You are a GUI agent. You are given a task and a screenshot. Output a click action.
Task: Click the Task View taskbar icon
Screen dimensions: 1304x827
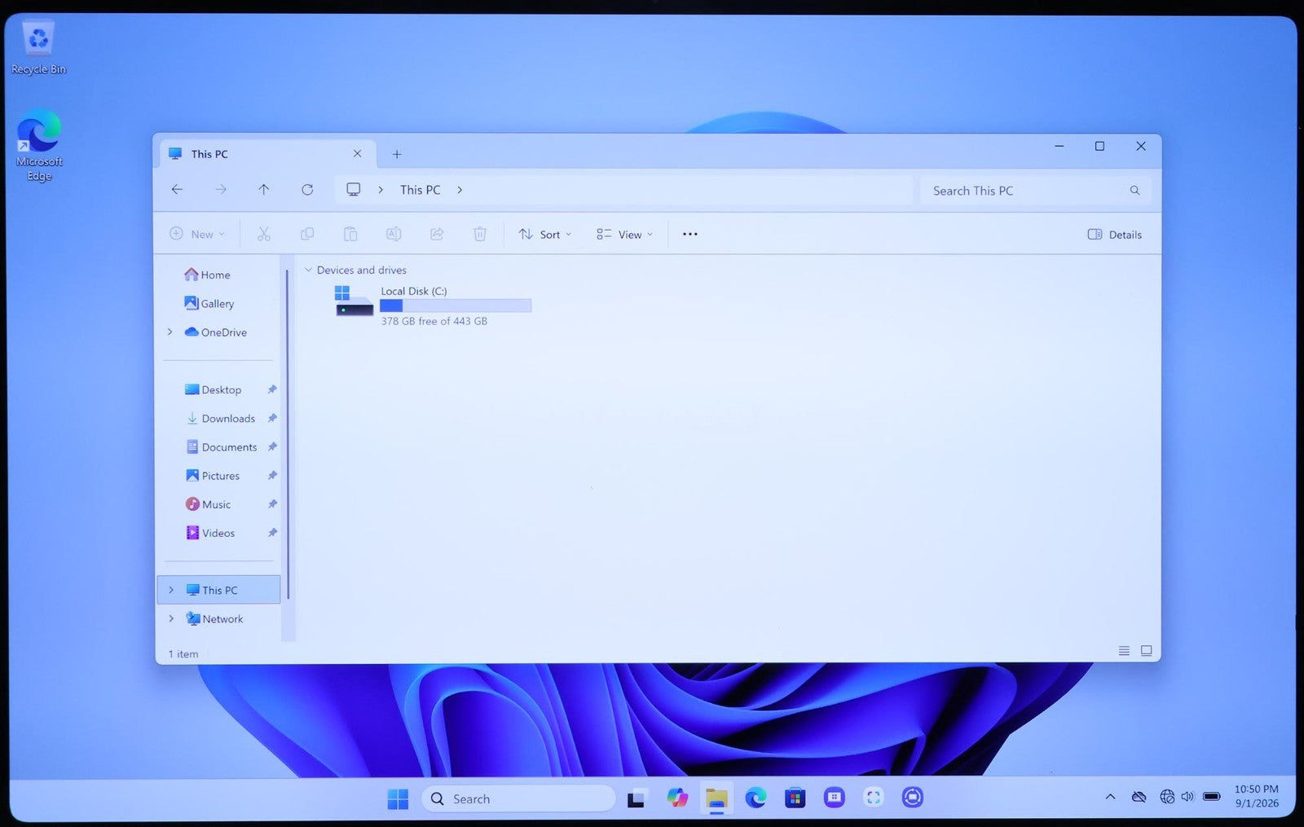click(637, 798)
